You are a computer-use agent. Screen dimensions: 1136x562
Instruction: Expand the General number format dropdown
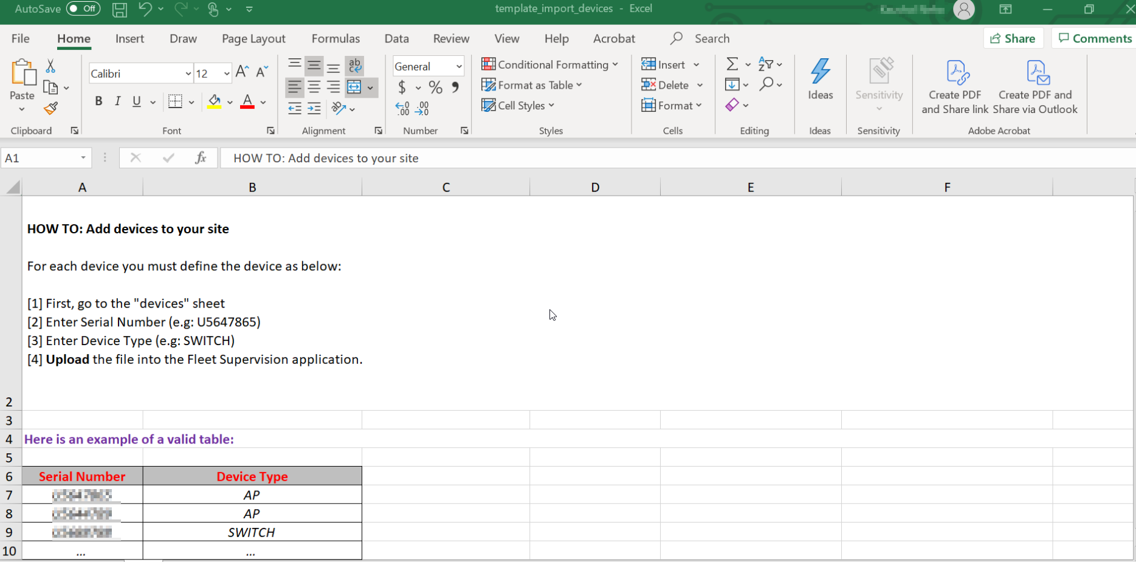tap(459, 66)
